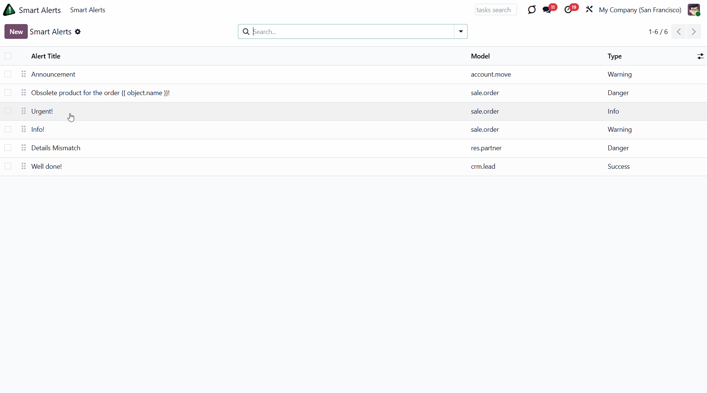Open the settings gear next to Smart Alerts
The image size is (707, 393).
[78, 32]
